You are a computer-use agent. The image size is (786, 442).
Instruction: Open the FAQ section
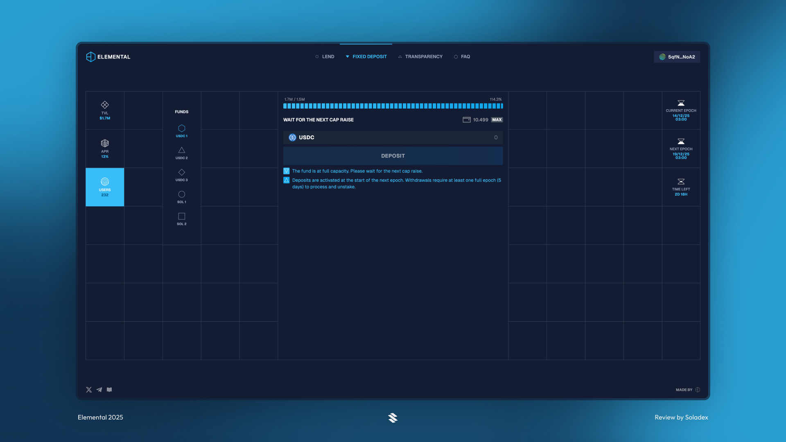(465, 56)
